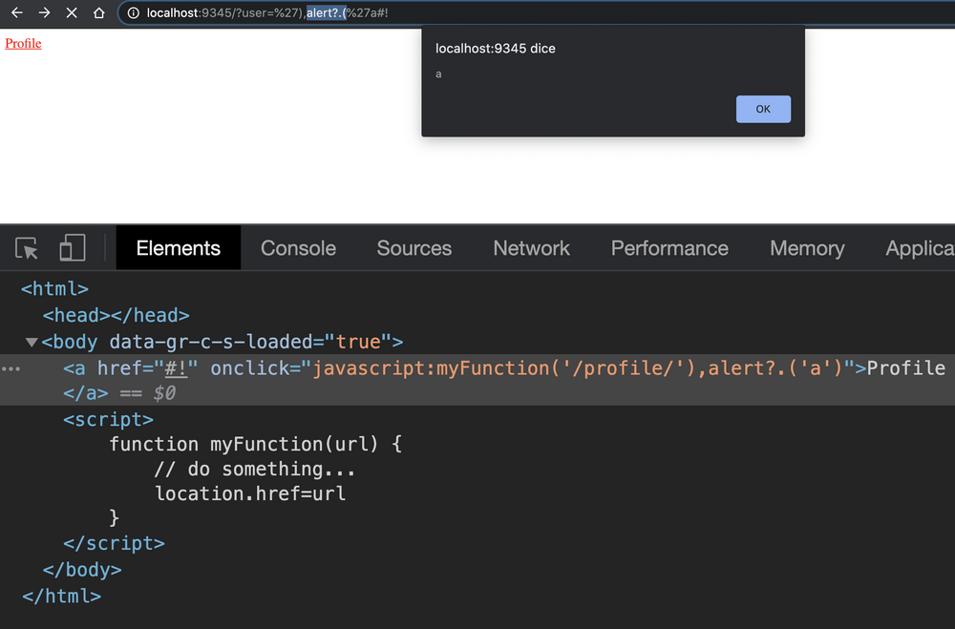This screenshot has width=955, height=629.
Task: Click the ellipsis beside the anchor element
Action: pyautogui.click(x=10, y=367)
